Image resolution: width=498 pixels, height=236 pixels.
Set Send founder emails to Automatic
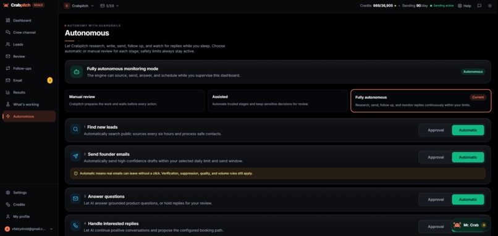tap(468, 158)
